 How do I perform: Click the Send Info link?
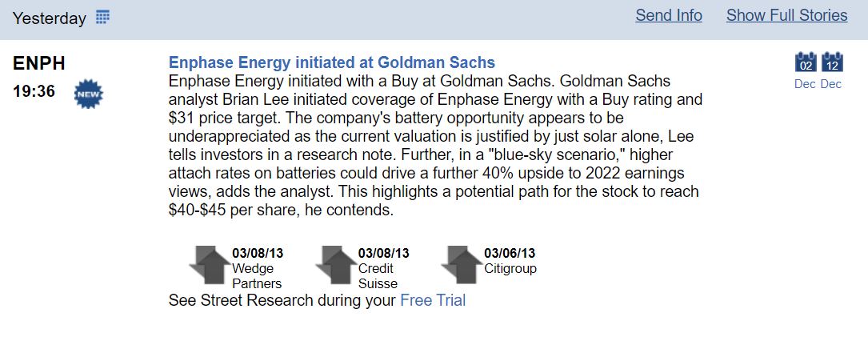[x=669, y=15]
